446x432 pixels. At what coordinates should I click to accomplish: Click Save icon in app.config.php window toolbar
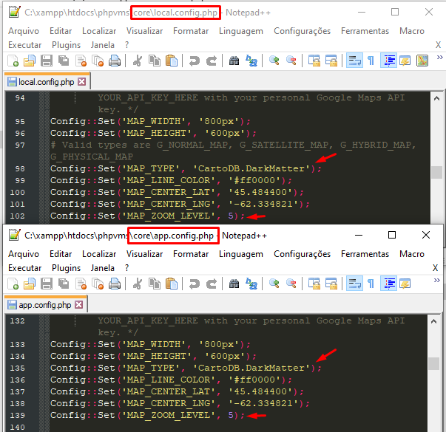tap(47, 284)
